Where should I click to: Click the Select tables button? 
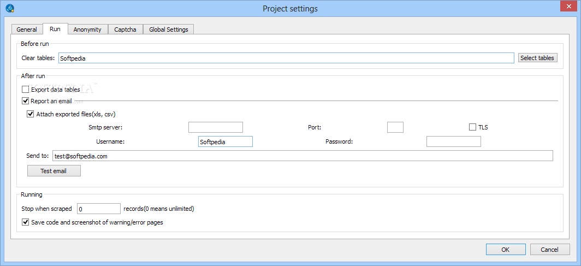[x=537, y=58]
